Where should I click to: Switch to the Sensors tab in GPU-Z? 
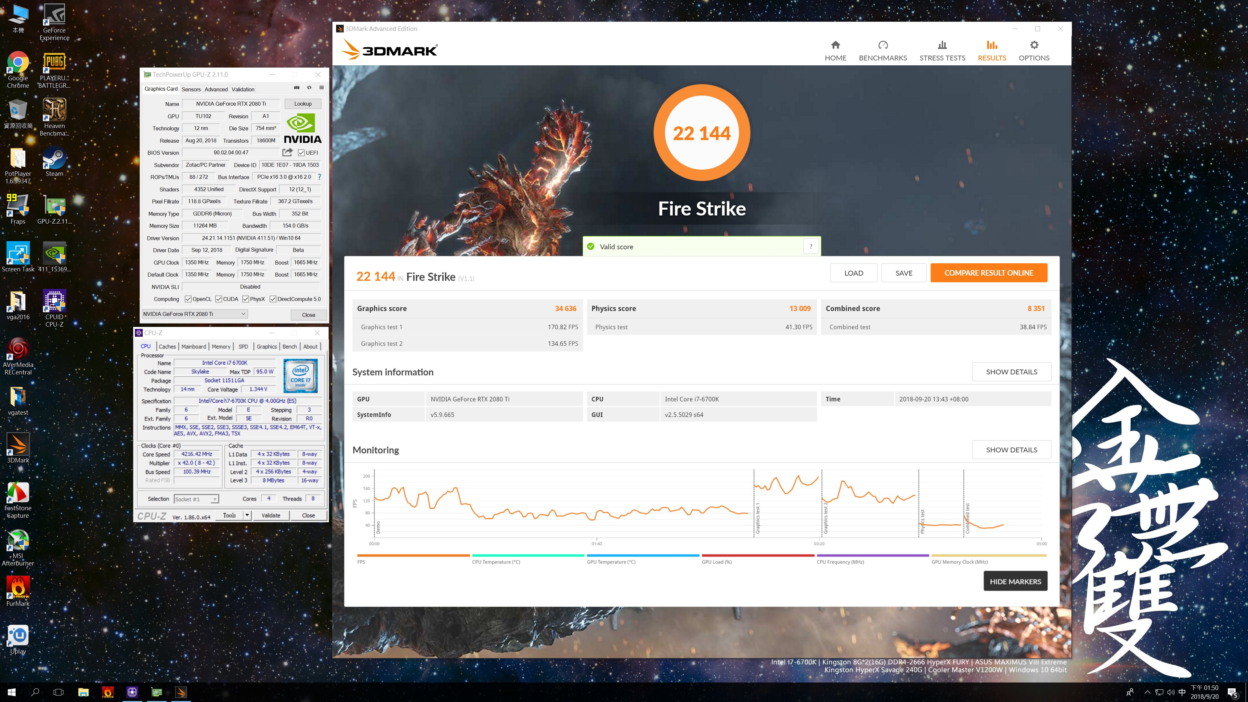click(191, 89)
